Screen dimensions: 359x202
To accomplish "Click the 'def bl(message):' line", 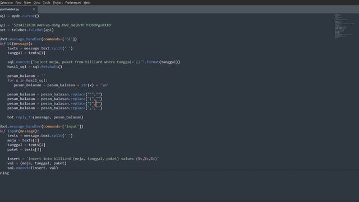I will coord(16,44).
